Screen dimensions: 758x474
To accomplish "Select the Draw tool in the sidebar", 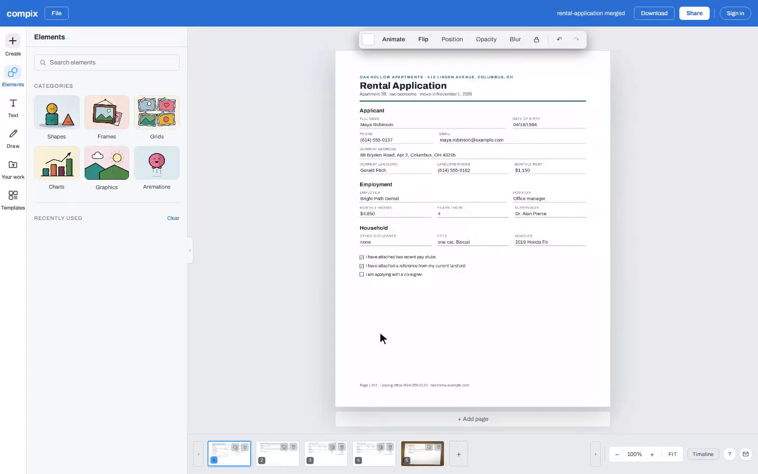I will click(13, 139).
